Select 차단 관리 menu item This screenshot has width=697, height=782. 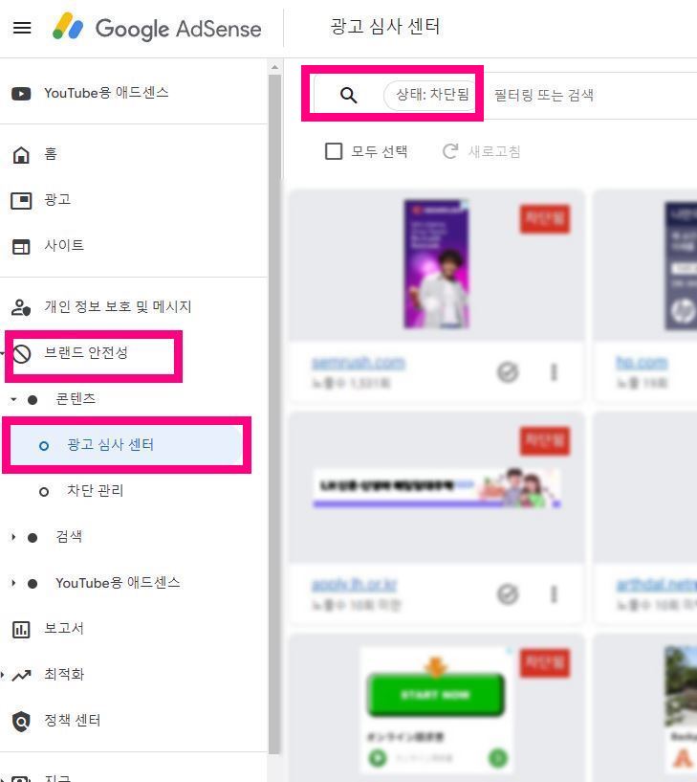click(96, 491)
